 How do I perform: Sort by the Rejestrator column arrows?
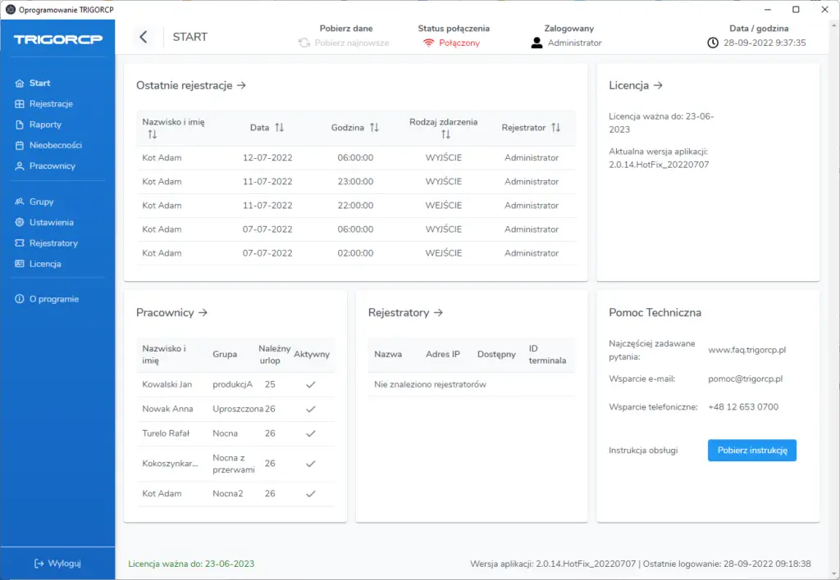[555, 128]
